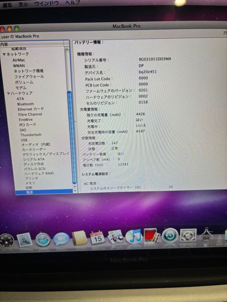Screen dimensions: 227x302
Task: Select シリアル ATA in the sidebar
Action: click(x=34, y=159)
